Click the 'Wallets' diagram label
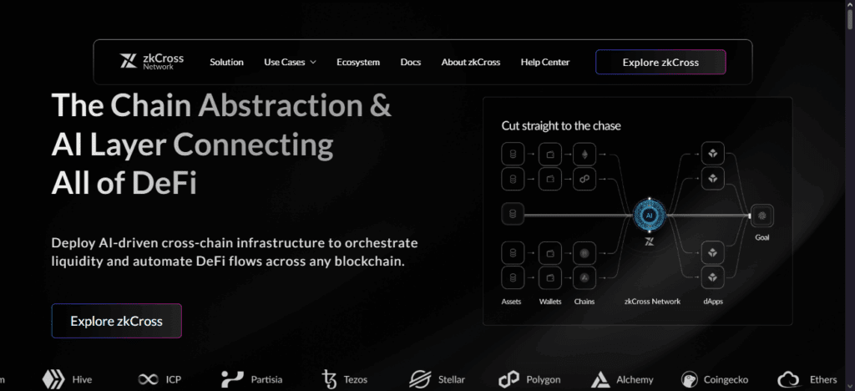This screenshot has height=391, width=855. 550,302
